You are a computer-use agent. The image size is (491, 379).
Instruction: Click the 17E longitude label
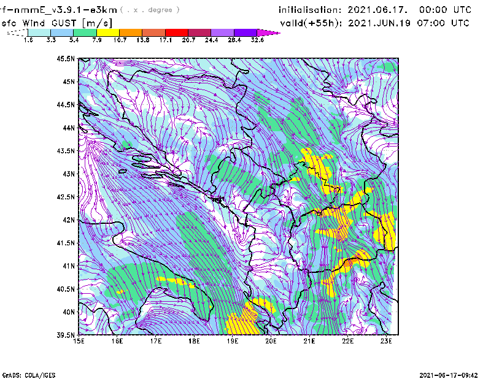tap(156, 341)
